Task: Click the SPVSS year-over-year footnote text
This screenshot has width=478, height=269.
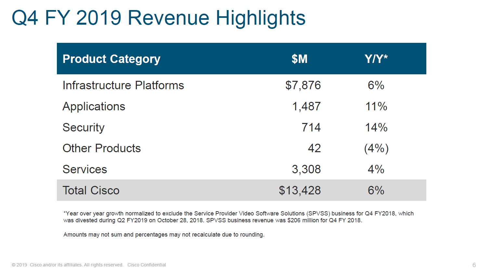Action: pyautogui.click(x=239, y=217)
